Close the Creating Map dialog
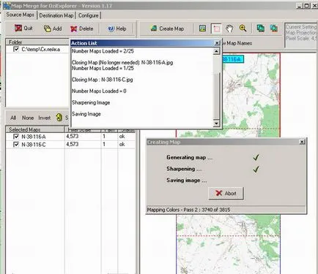 pyautogui.click(x=302, y=142)
